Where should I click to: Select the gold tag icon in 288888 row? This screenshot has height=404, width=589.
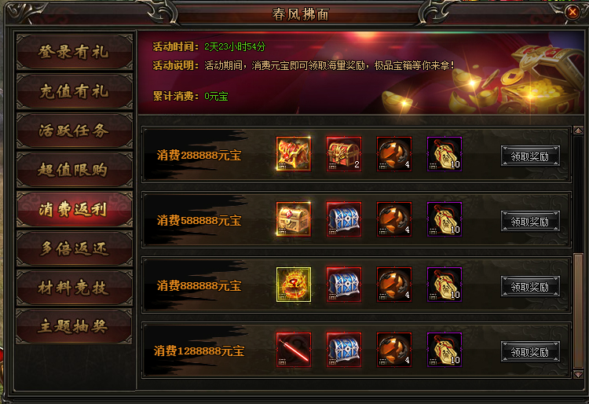click(x=444, y=154)
